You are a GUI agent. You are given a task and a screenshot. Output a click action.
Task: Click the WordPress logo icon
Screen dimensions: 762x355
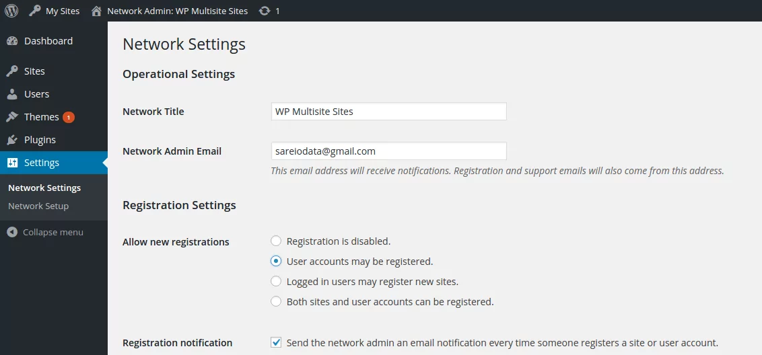[11, 11]
